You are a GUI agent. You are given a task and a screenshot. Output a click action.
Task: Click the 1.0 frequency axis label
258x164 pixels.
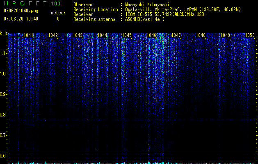point(3,74)
